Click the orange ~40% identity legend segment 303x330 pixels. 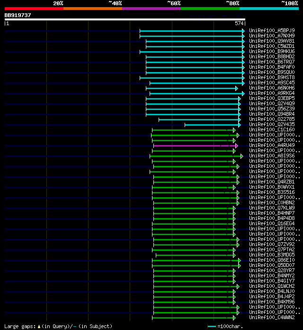coord(93,9)
